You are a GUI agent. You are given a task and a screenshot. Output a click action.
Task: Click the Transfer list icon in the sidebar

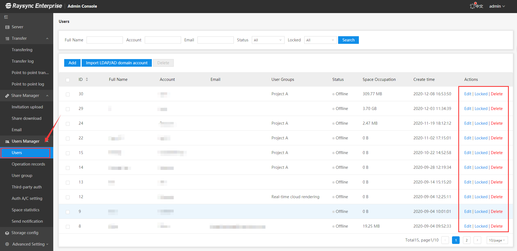[7, 39]
